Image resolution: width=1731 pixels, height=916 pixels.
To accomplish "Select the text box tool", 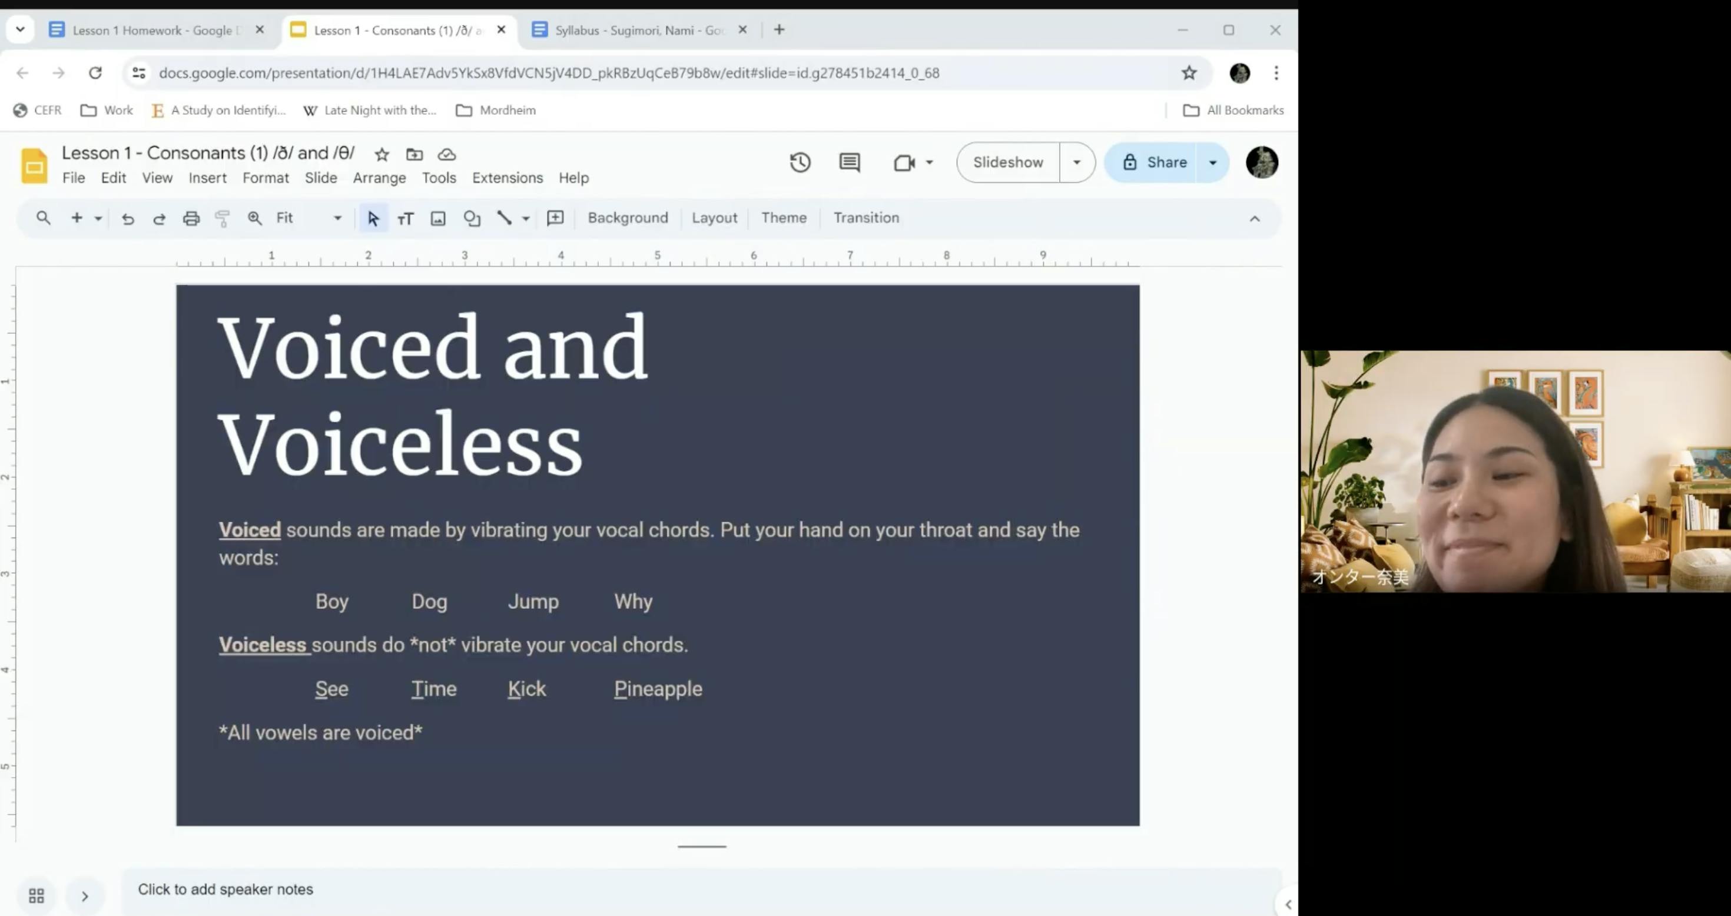I will [x=405, y=218].
